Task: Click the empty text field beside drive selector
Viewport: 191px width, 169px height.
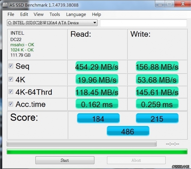Action: click(143, 23)
